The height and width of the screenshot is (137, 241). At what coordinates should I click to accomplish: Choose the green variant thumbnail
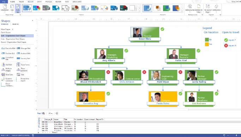(167, 8)
